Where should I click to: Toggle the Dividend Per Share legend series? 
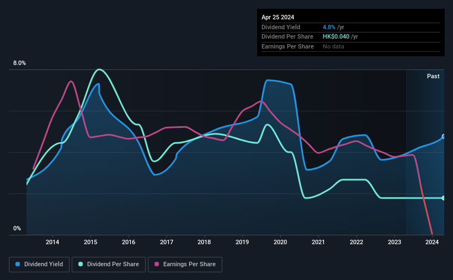[109, 265]
